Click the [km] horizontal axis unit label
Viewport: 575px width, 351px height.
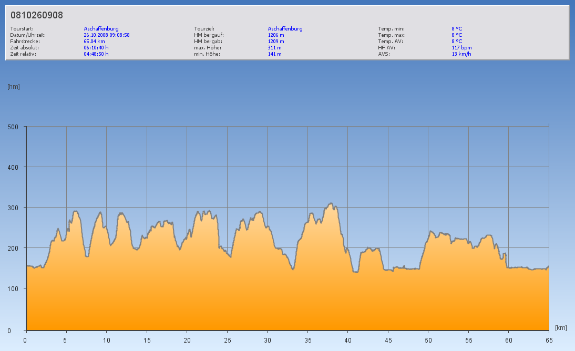(x=561, y=328)
